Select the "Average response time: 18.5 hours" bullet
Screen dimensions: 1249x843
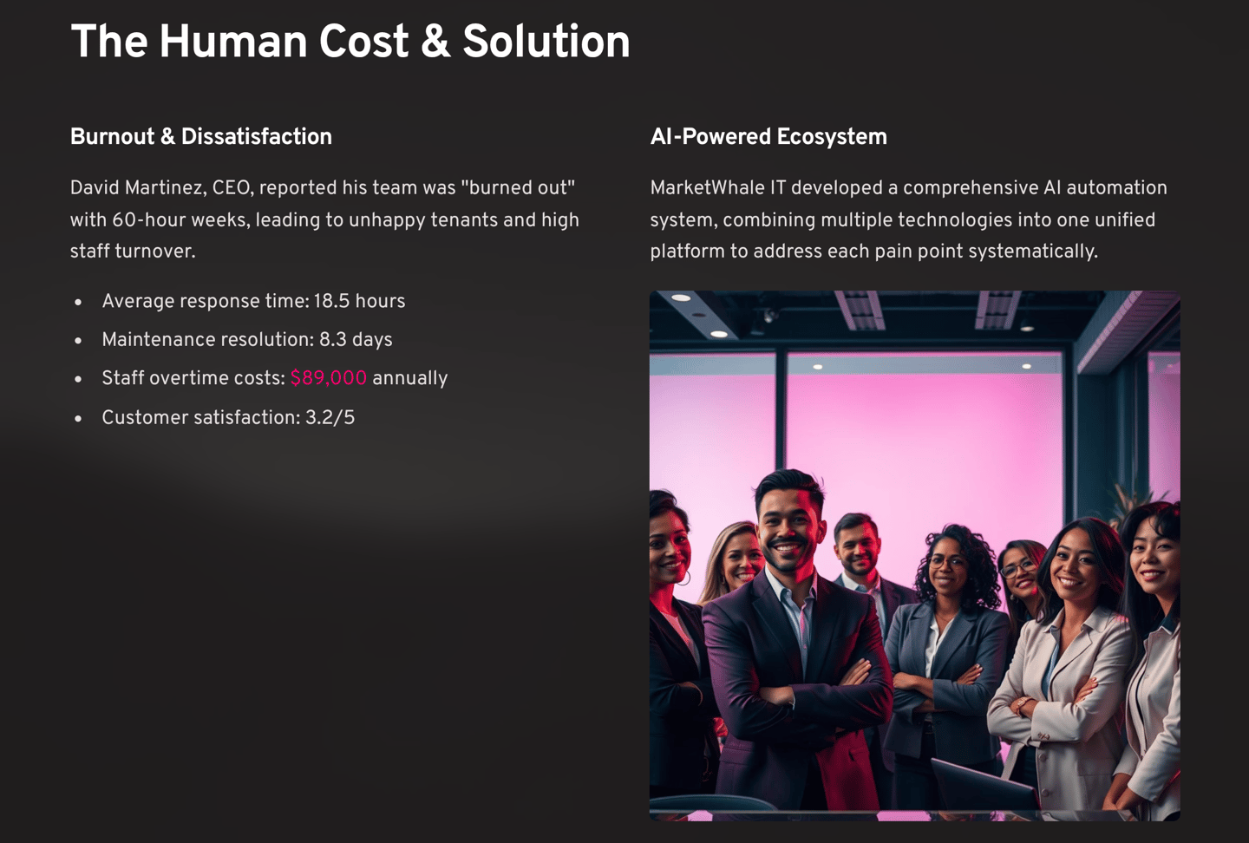253,302
